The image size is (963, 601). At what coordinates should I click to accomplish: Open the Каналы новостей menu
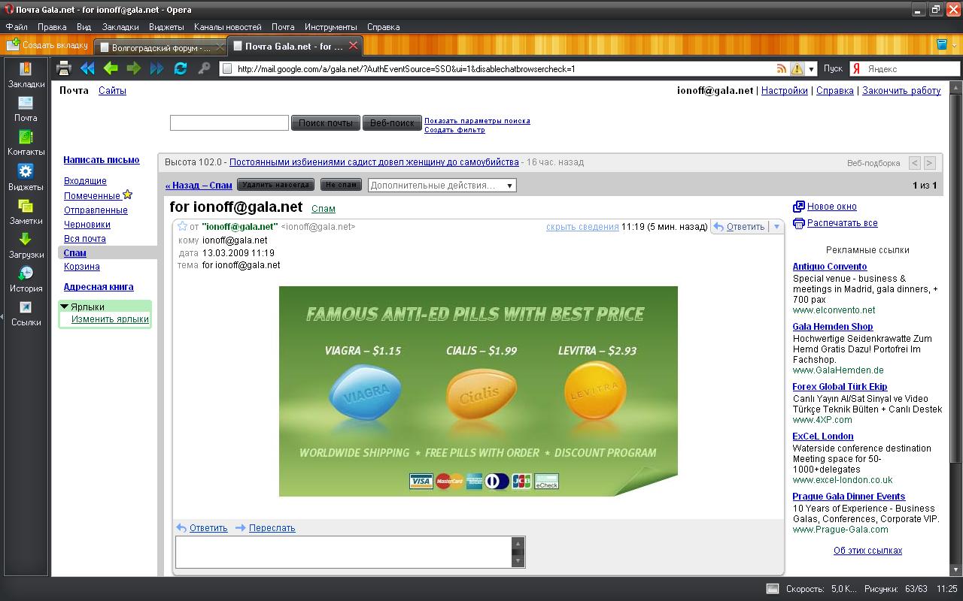click(228, 27)
